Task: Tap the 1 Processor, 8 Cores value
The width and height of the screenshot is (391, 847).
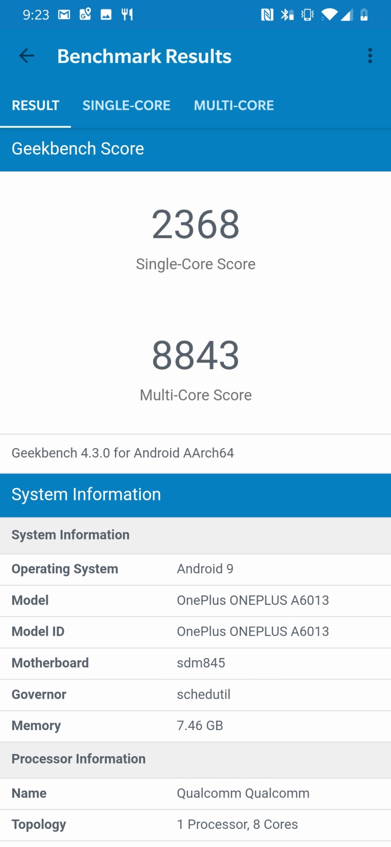Action: point(237,825)
